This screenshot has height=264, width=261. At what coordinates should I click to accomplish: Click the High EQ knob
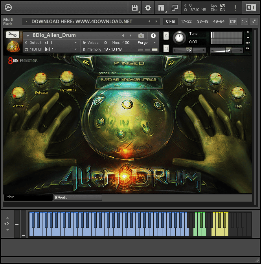click(x=238, y=93)
